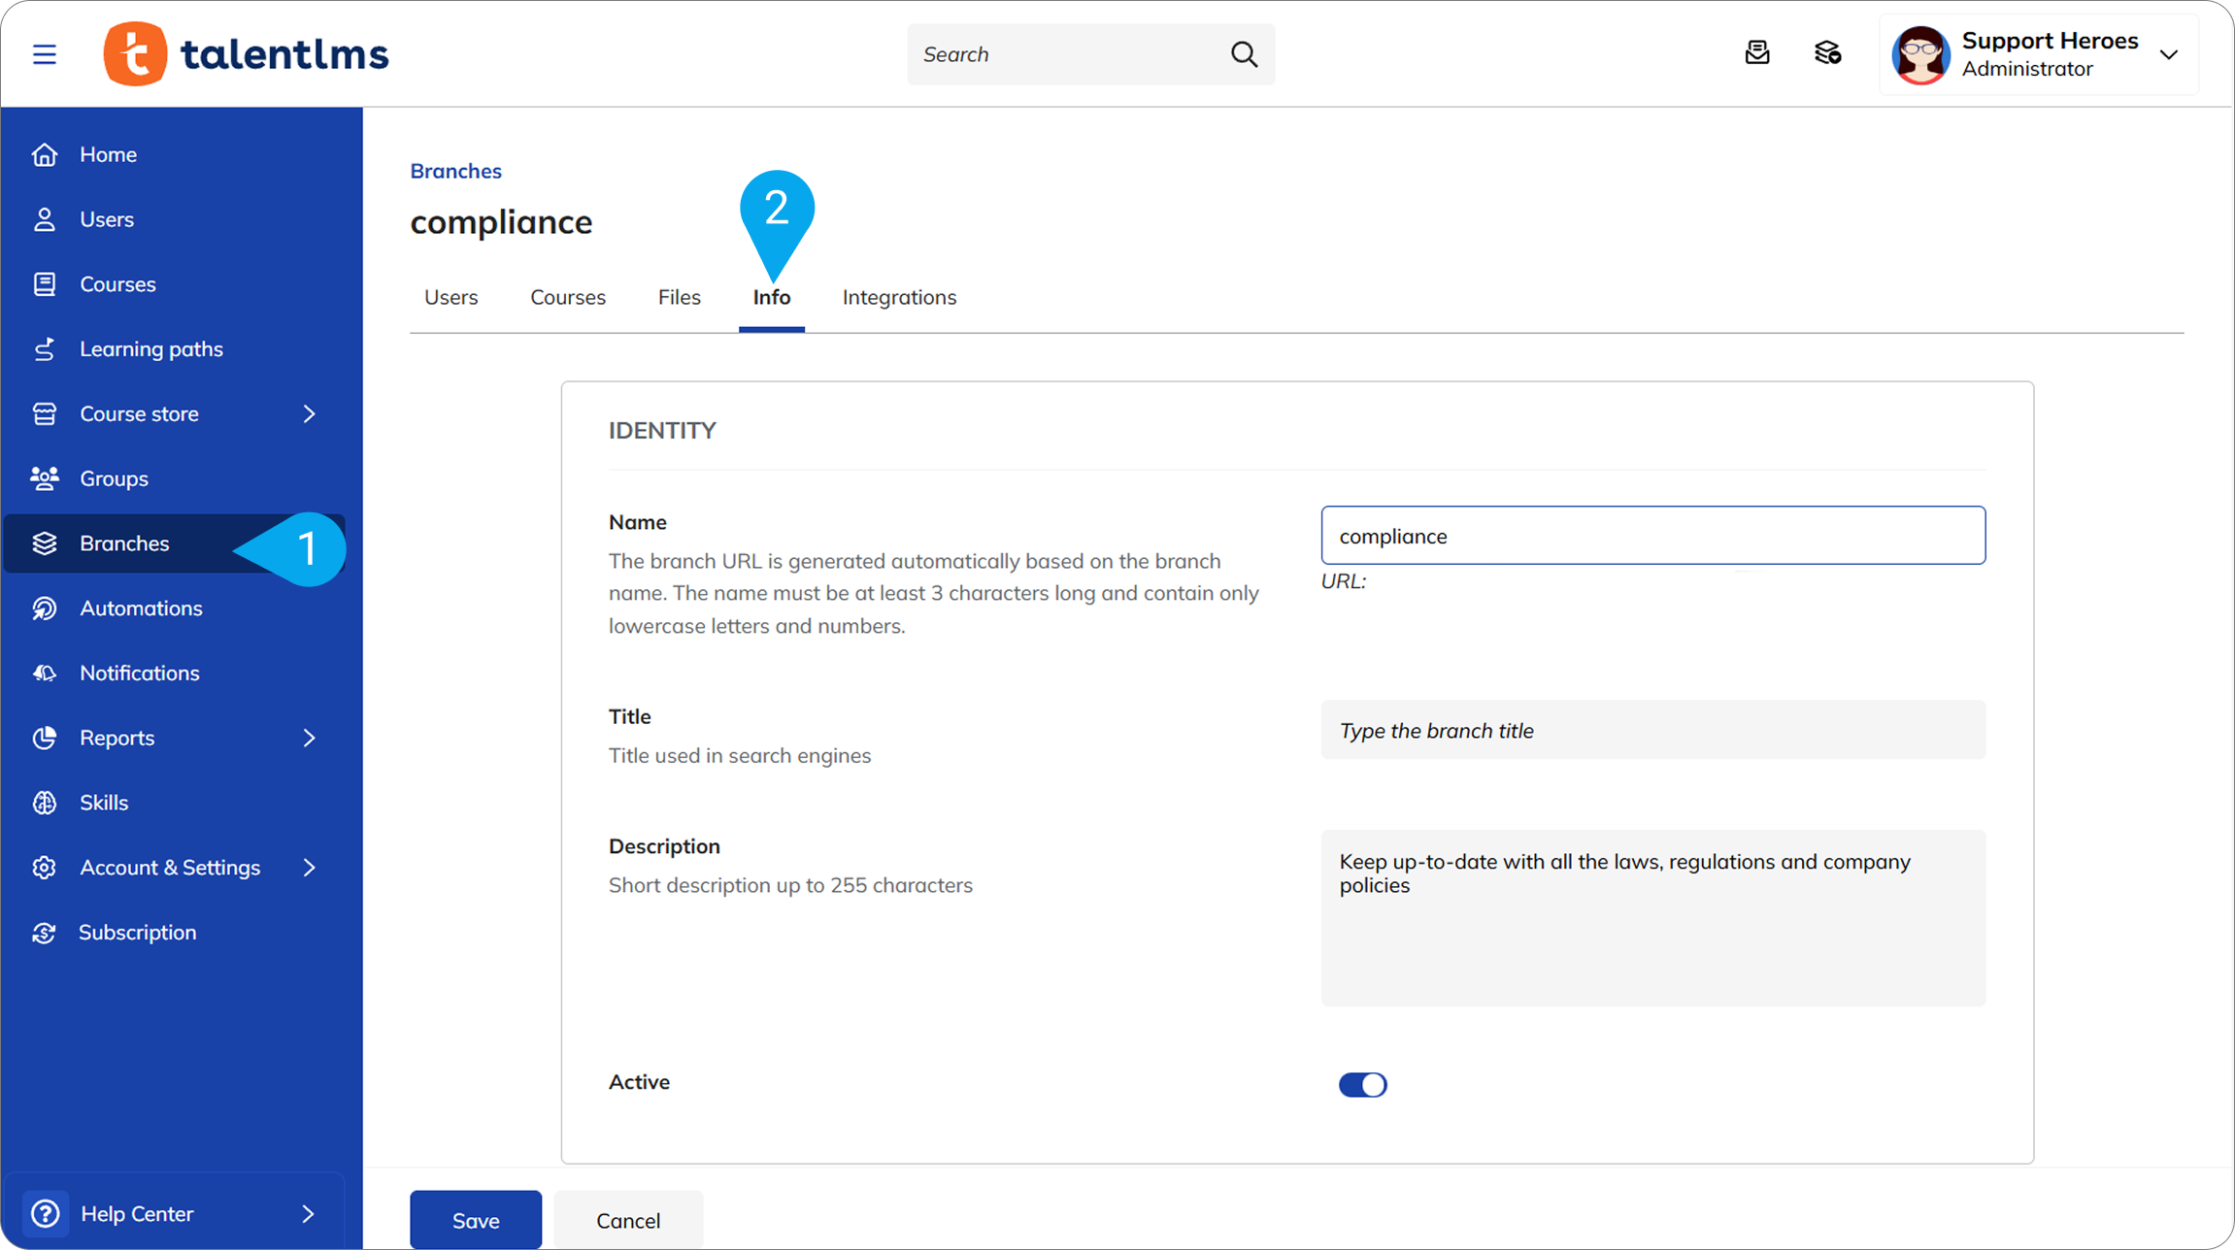This screenshot has height=1250, width=2235.
Task: Click the Branches breadcrumb link
Action: point(455,171)
